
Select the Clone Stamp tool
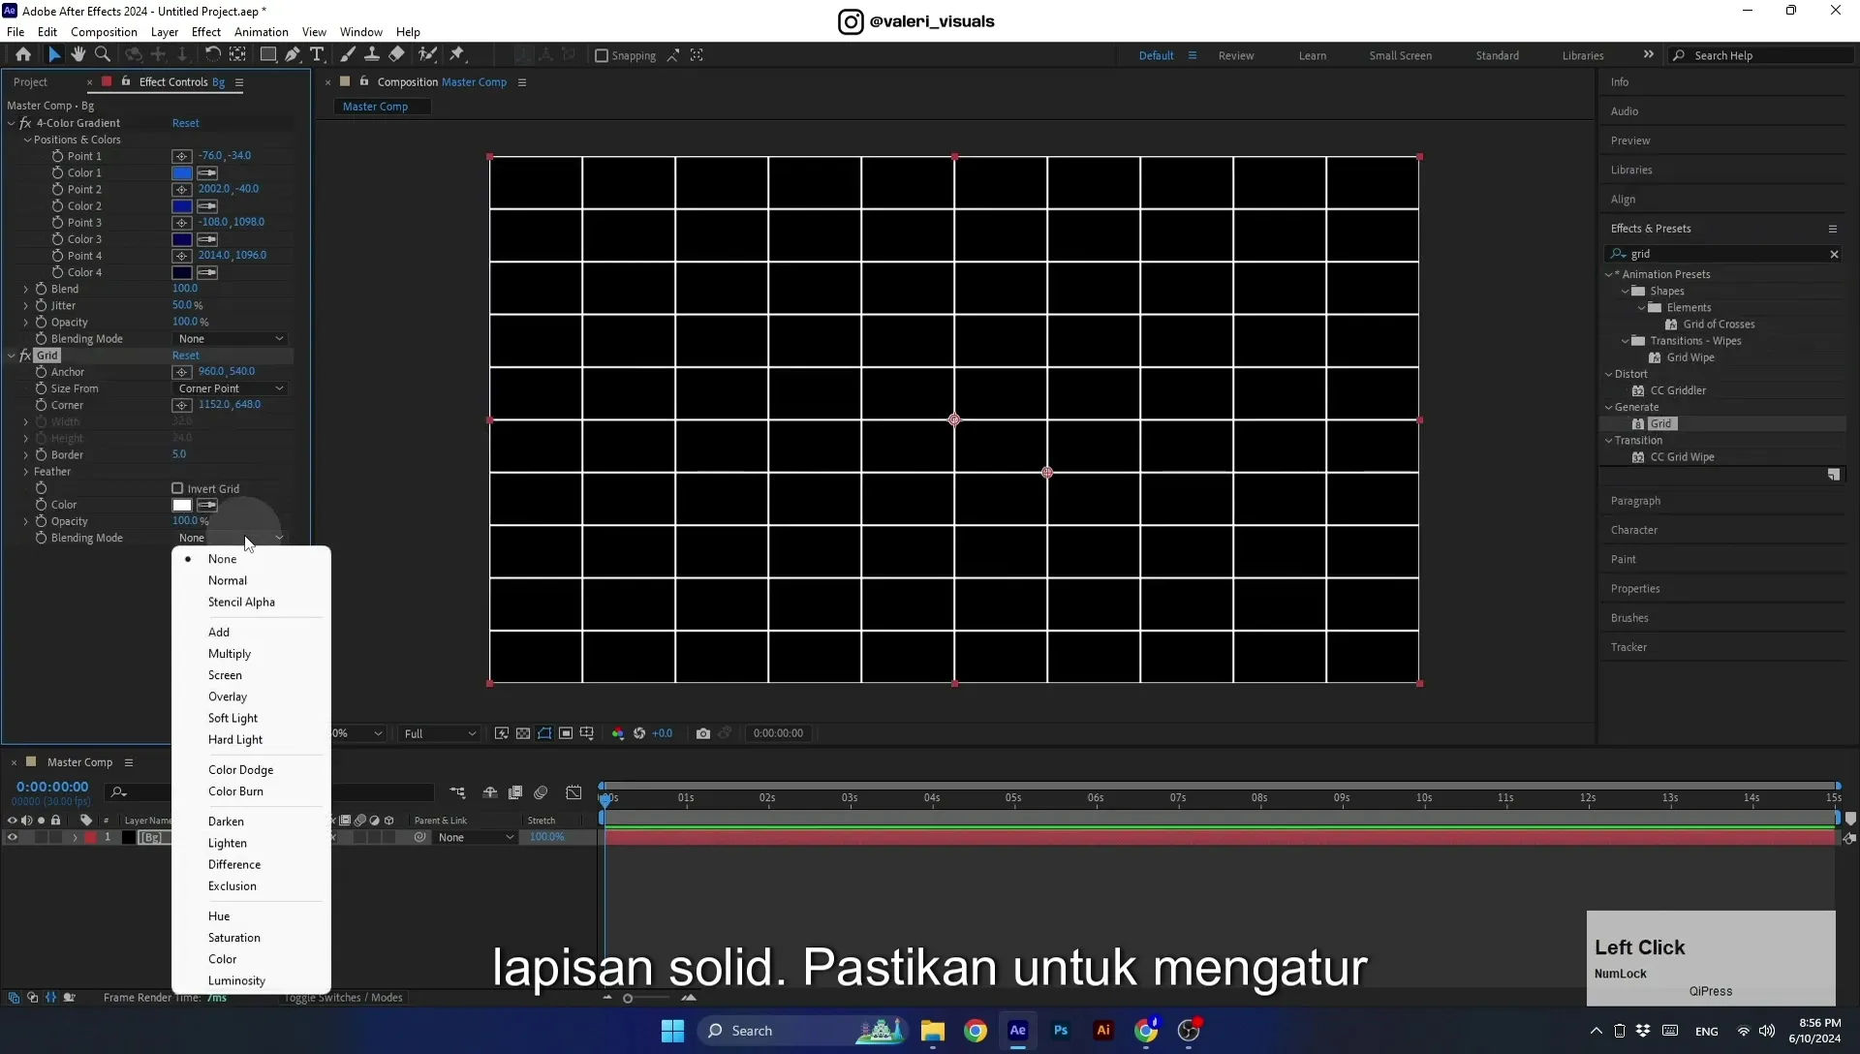tap(372, 55)
